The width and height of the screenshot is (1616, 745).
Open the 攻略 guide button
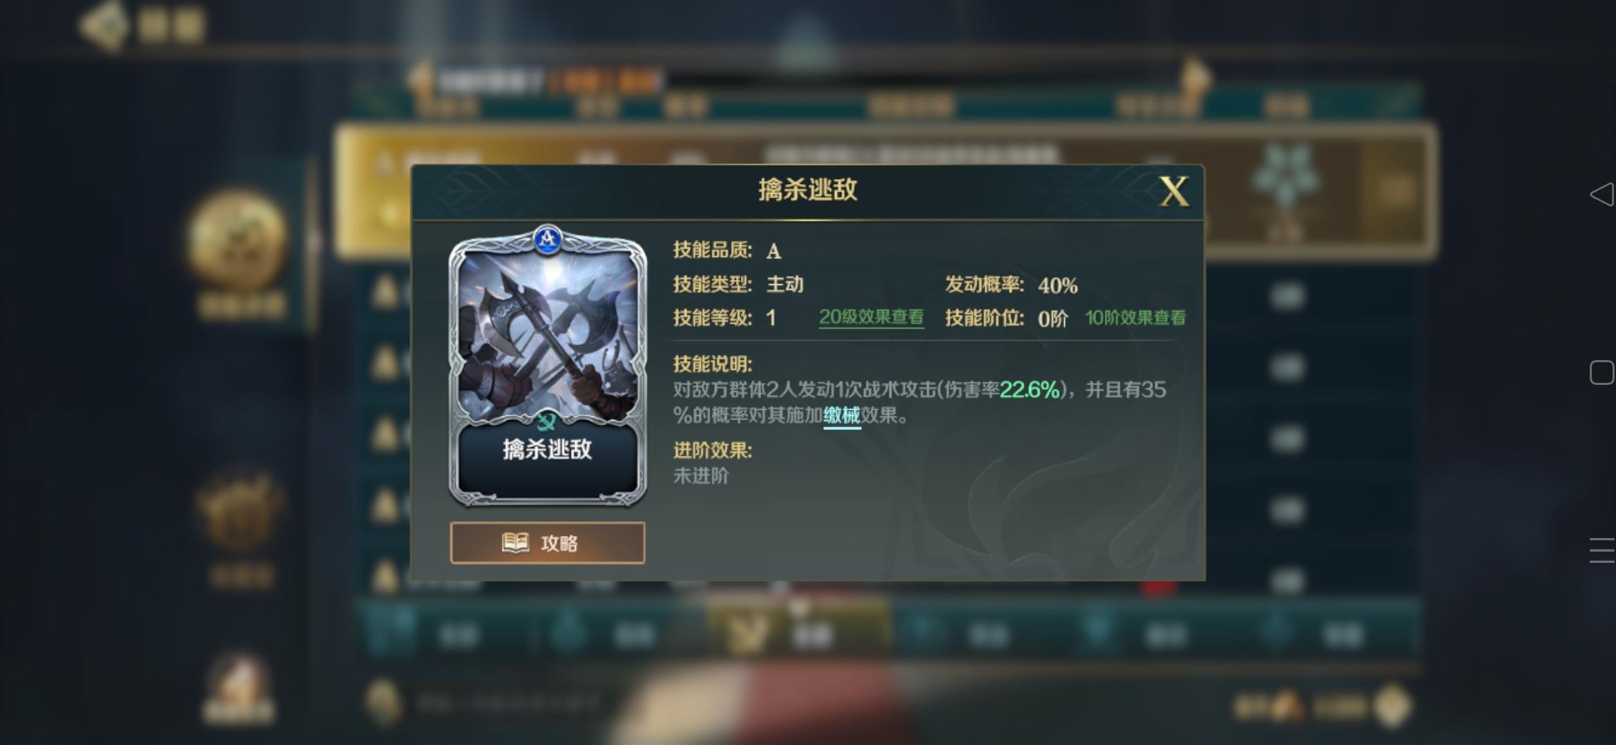tap(548, 543)
